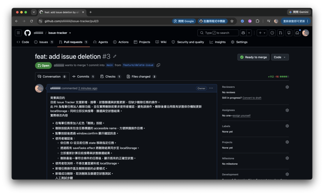The width and height of the screenshot is (324, 195).
Task: Click the Ask Gemini button in Chrome
Action: click(299, 12)
